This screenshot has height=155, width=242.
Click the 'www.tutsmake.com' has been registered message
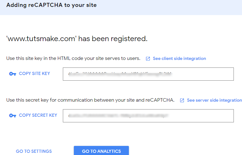77,39
